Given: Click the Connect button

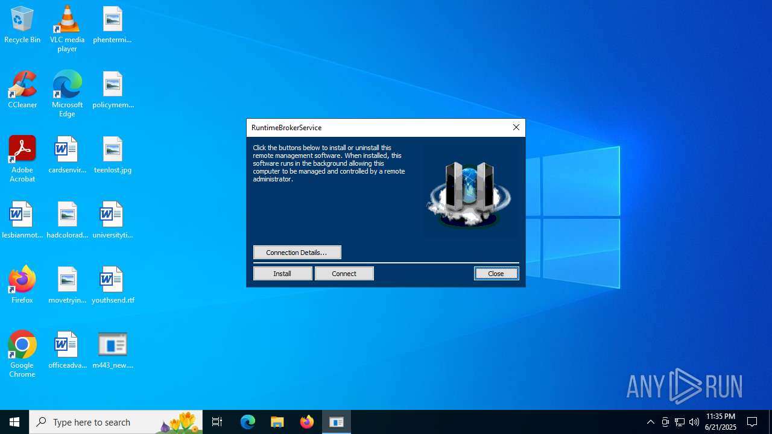Looking at the screenshot, I should pyautogui.click(x=344, y=274).
